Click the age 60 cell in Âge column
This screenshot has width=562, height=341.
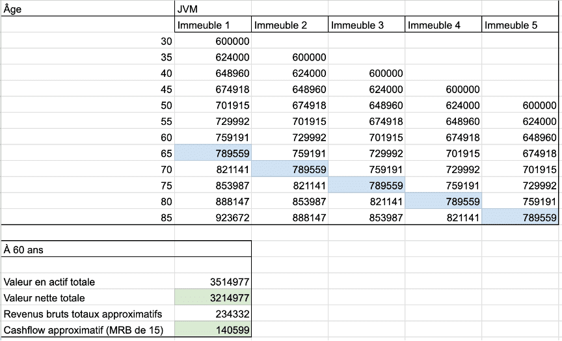[87, 137]
